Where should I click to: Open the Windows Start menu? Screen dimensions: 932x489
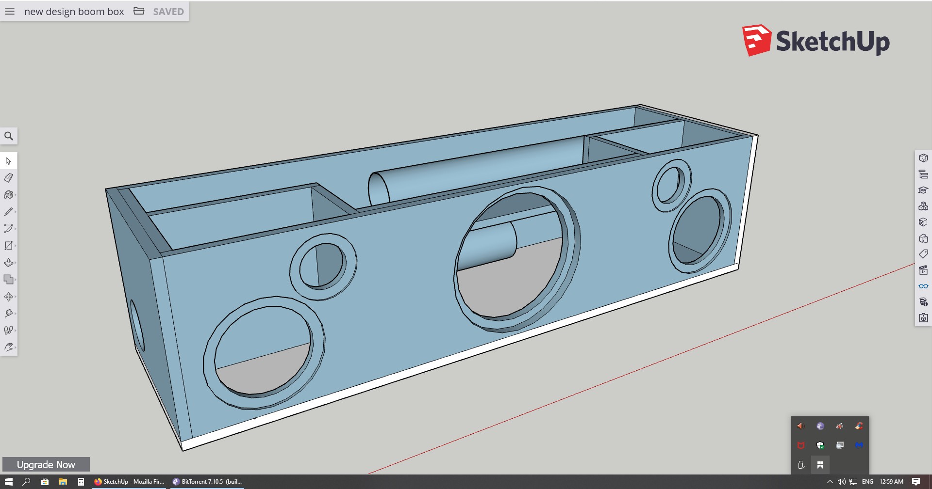8,482
